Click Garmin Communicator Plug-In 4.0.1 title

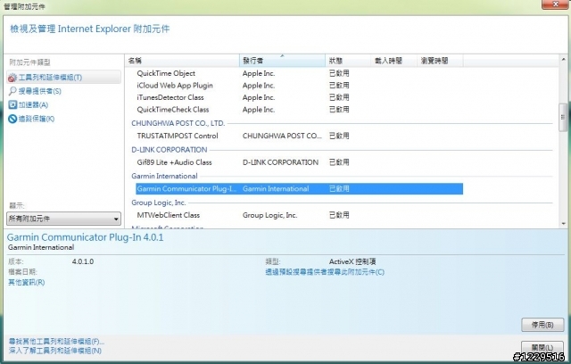[x=86, y=237]
